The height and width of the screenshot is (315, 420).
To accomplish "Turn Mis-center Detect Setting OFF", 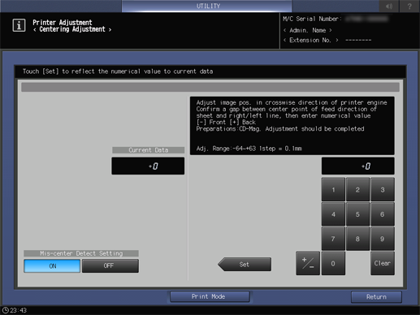I will click(110, 265).
